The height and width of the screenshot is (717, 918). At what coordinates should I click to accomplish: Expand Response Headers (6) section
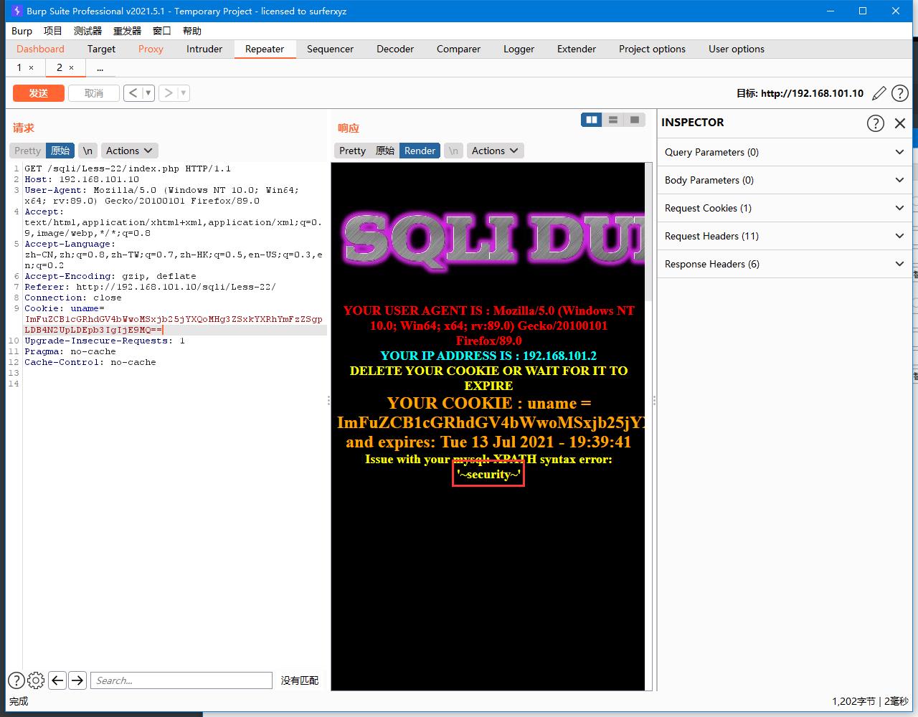785,264
